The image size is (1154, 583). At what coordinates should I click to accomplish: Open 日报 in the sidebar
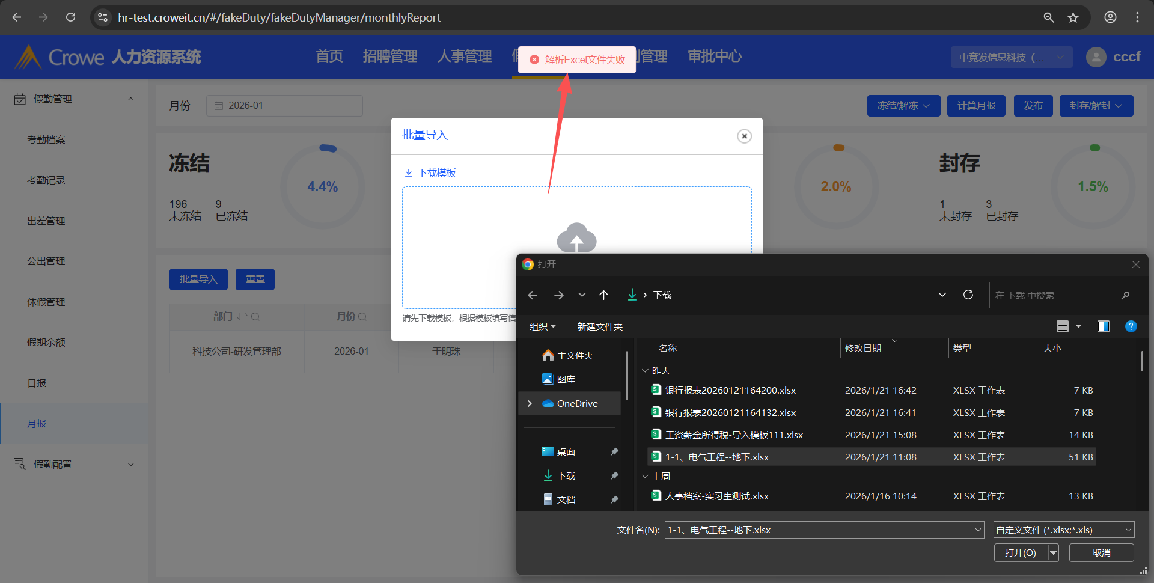click(37, 383)
